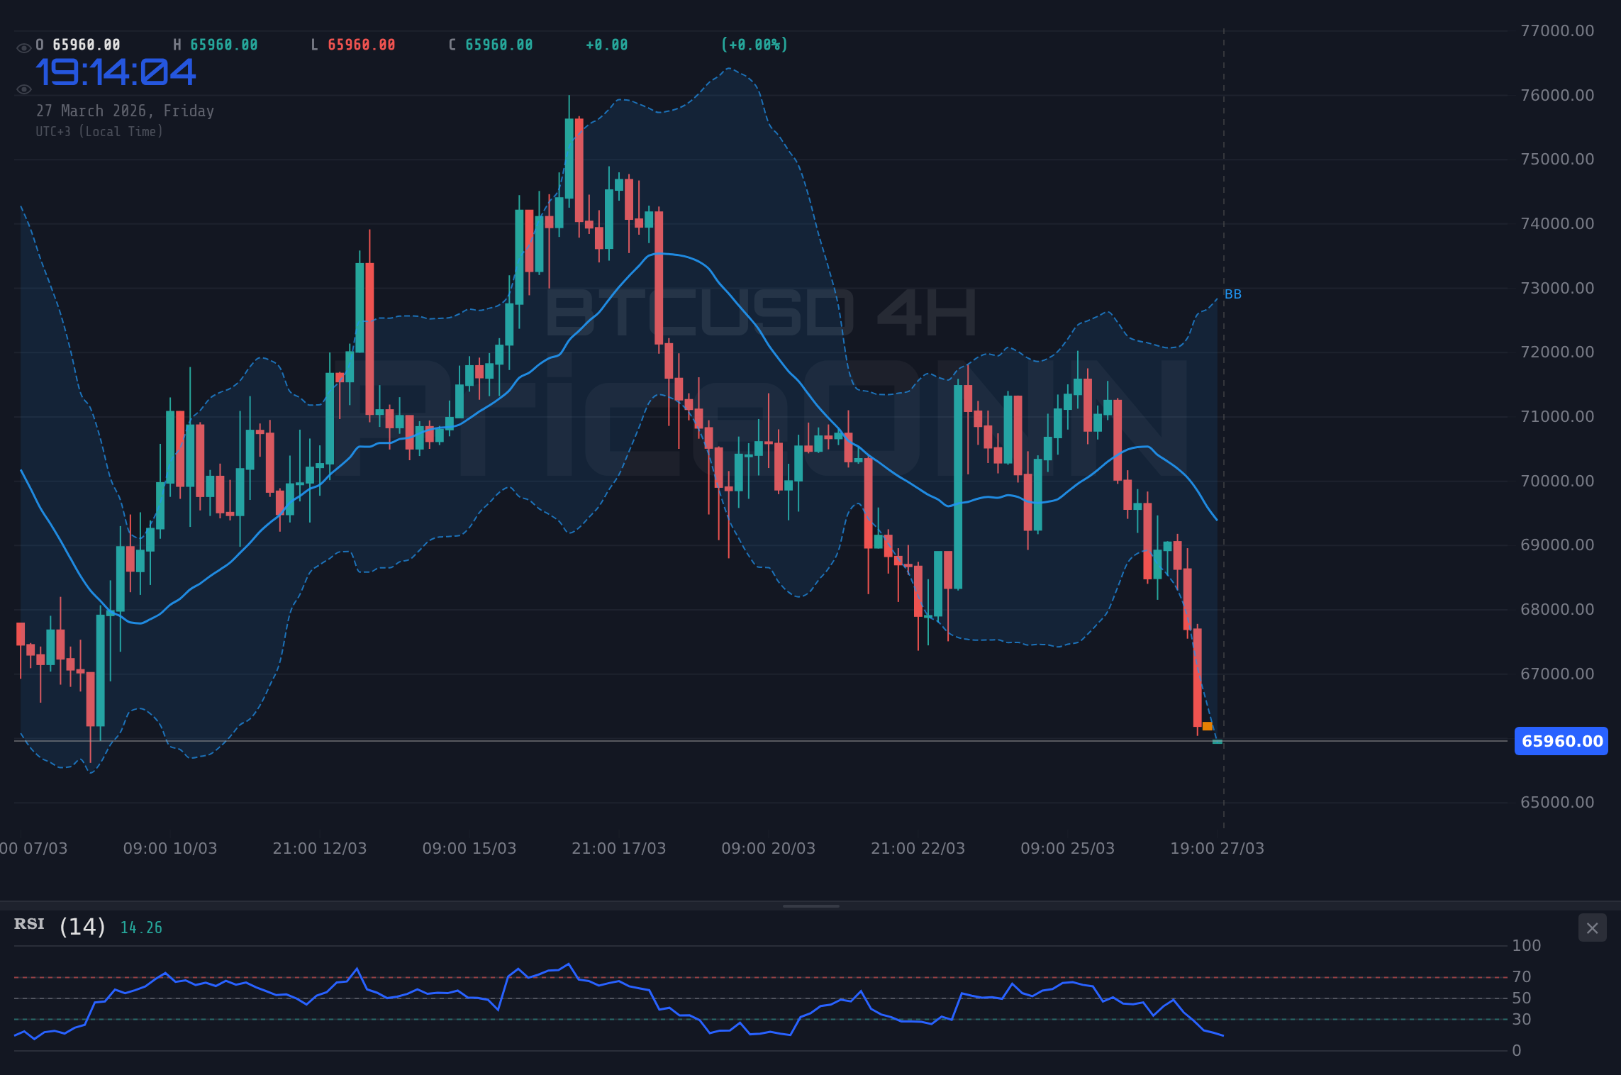Toggle visibility of the OHLC data series
Viewport: 1621px width, 1075px height.
[23, 44]
